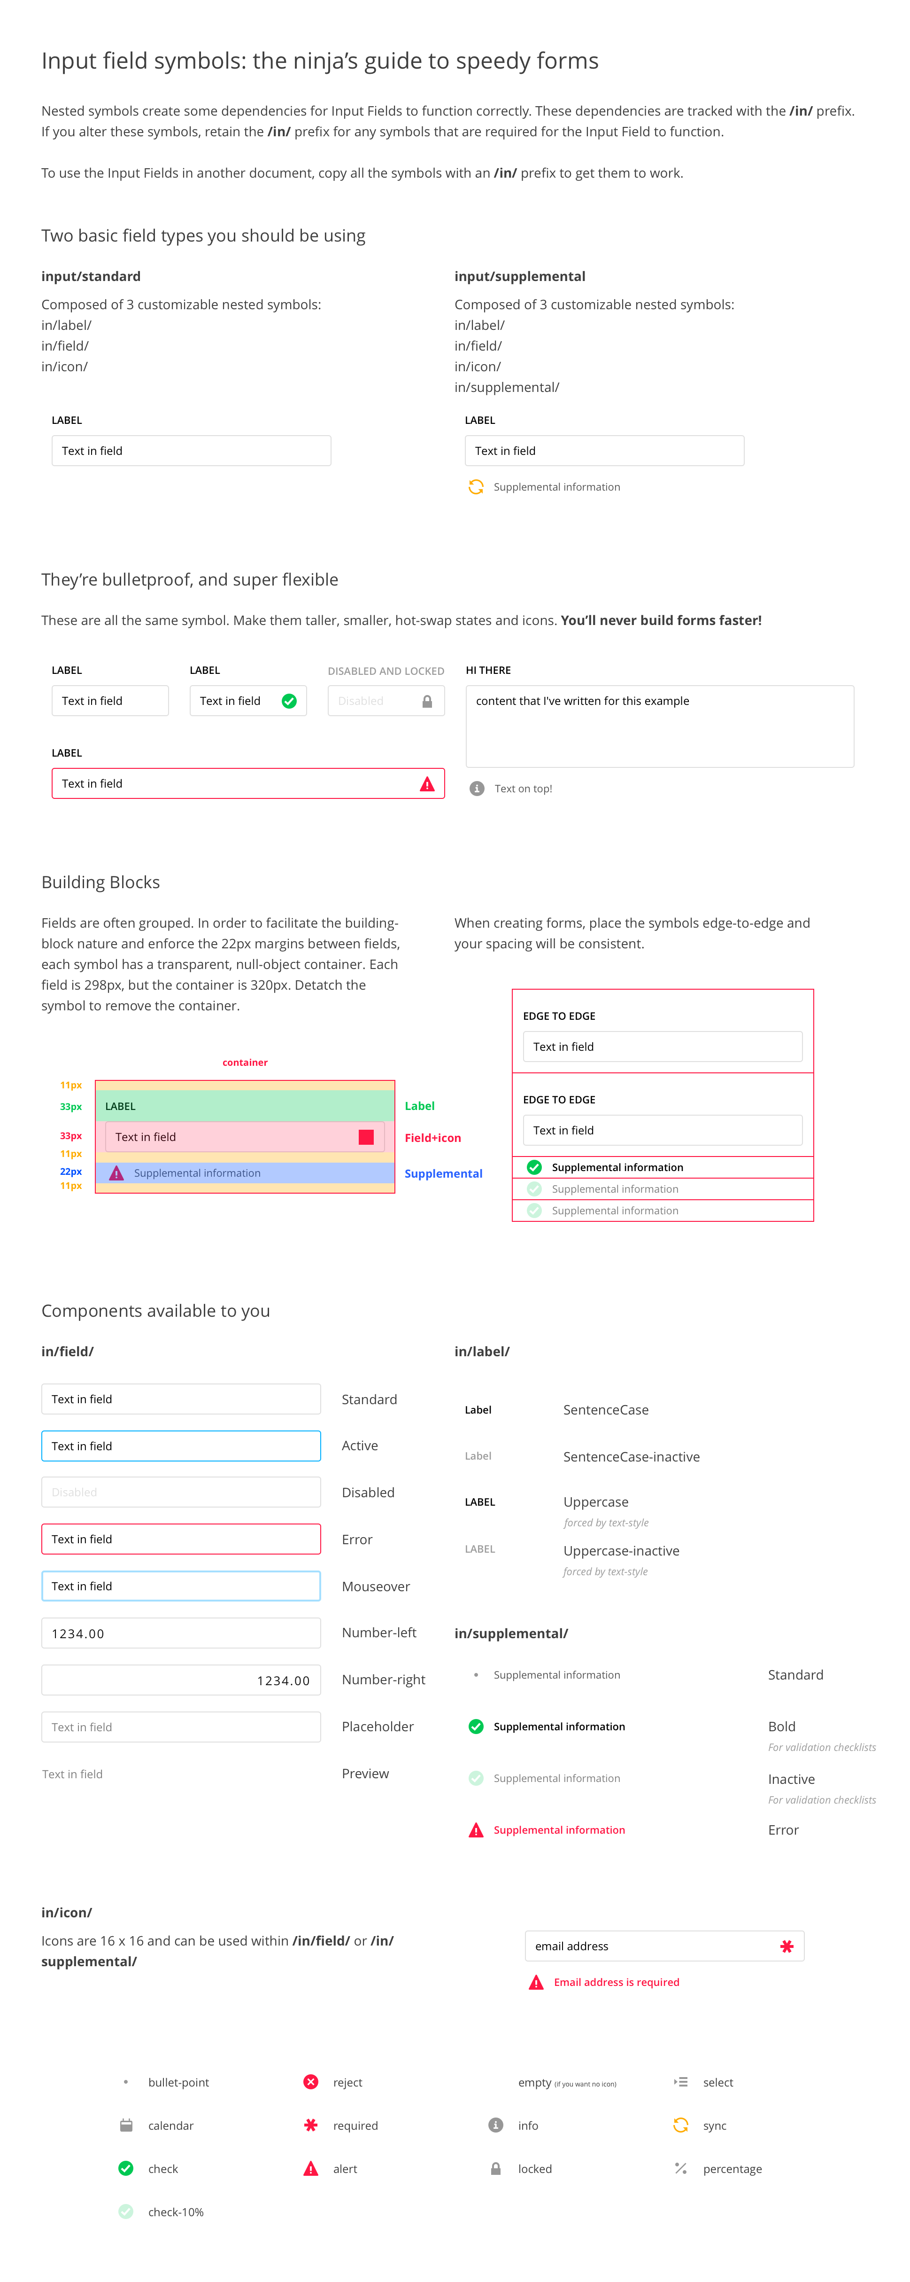Click the red alert triangle in error field
The width and height of the screenshot is (910, 2282).
427,784
